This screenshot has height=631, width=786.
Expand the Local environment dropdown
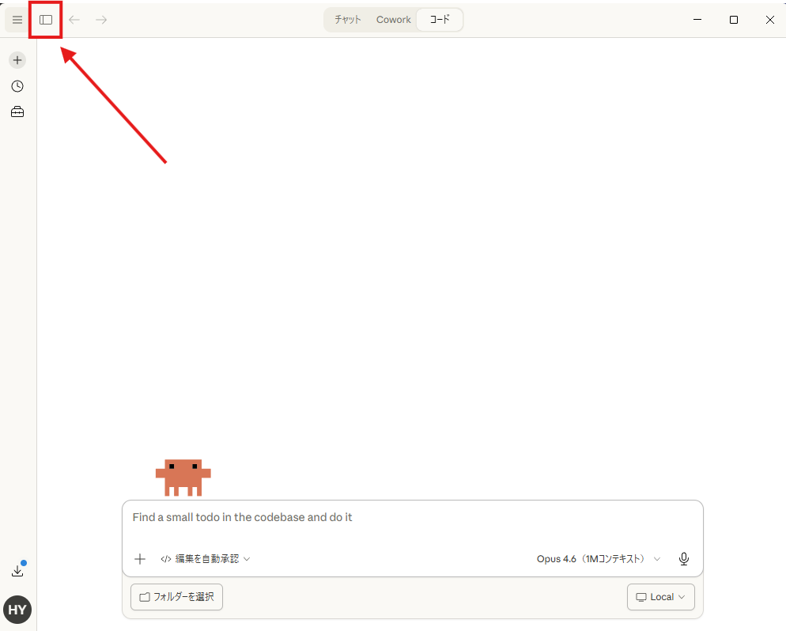click(x=660, y=596)
